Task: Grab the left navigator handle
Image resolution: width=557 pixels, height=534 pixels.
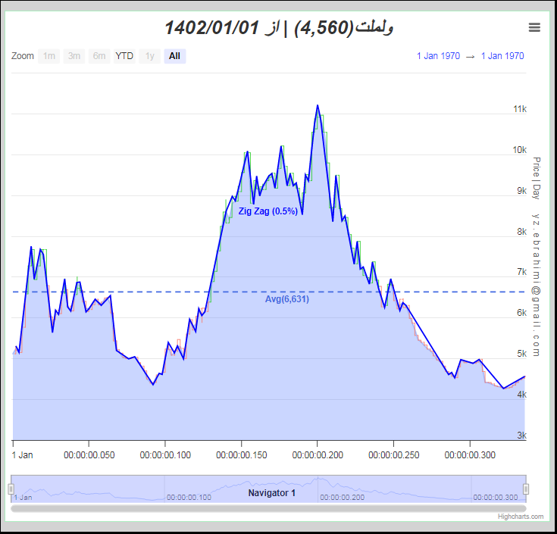Action: [11, 489]
